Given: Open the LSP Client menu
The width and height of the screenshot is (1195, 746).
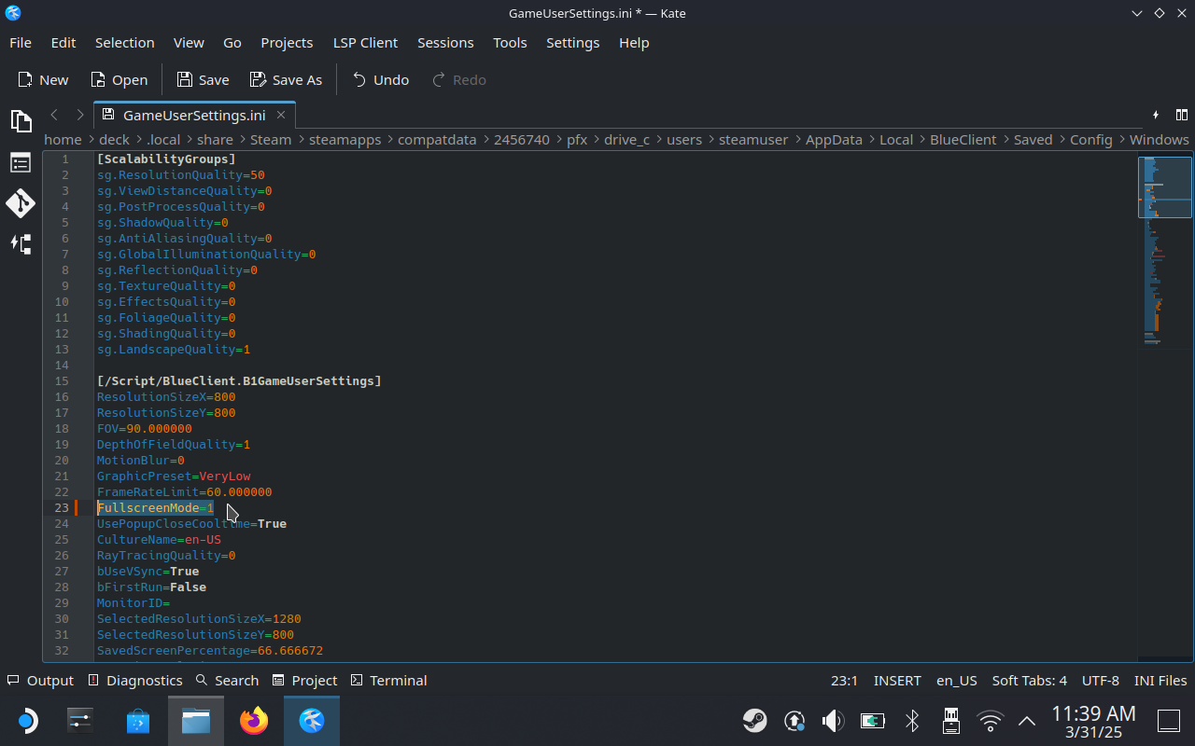Looking at the screenshot, I should [365, 43].
